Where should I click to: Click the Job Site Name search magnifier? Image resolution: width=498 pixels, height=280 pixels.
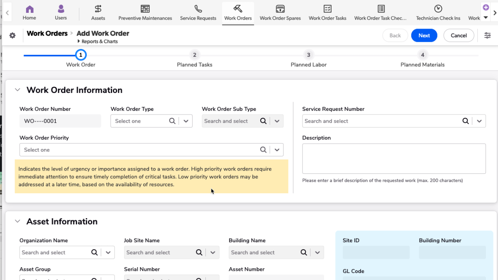click(x=199, y=253)
